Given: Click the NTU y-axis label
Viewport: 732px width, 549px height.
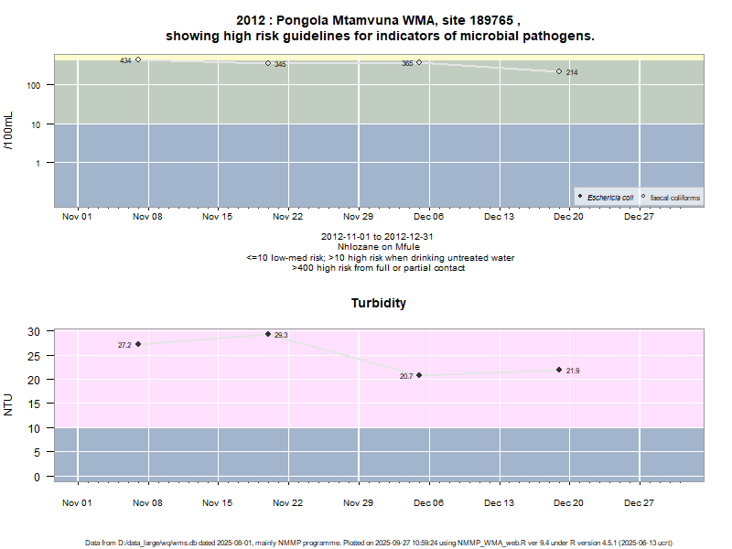Looking at the screenshot, I should [10, 404].
